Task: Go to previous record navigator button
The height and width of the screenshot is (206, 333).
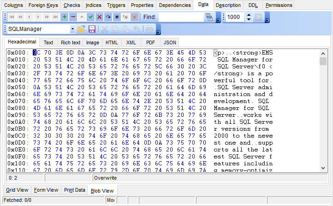Action: coord(30,17)
